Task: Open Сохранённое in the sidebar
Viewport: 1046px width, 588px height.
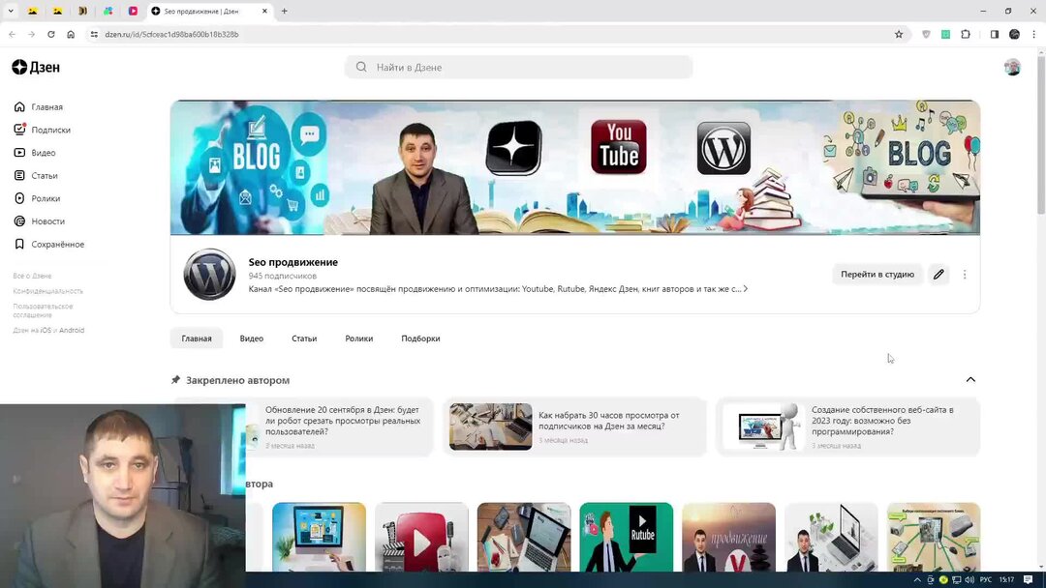Action: [48, 245]
